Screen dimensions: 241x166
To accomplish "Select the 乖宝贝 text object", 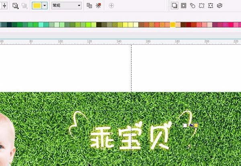I will tap(131, 136).
